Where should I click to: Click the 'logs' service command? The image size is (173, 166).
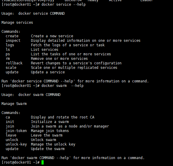tap(10, 45)
